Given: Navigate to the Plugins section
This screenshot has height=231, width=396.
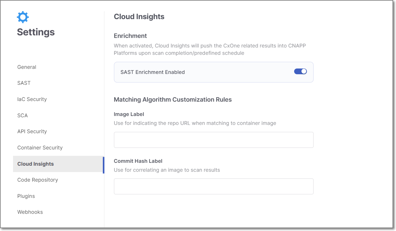Looking at the screenshot, I should pos(26,196).
